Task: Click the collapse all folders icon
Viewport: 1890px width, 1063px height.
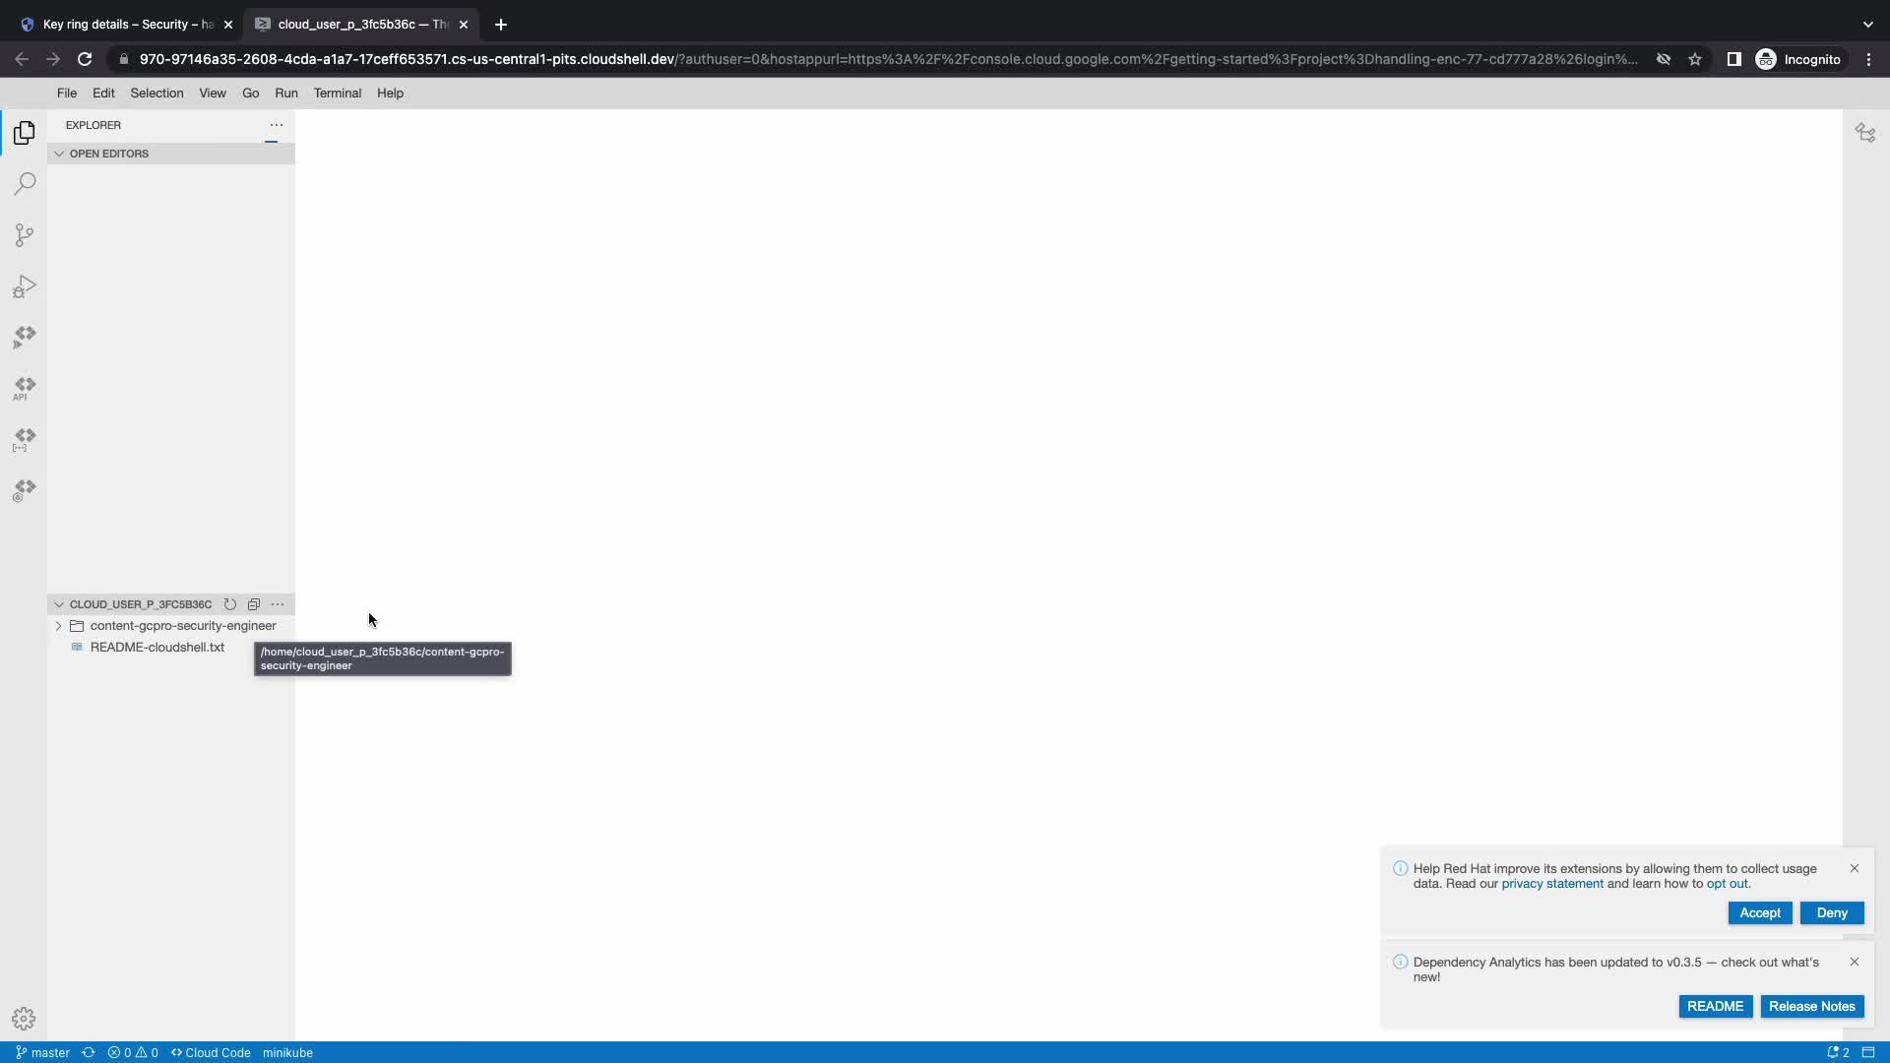Action: point(254,604)
